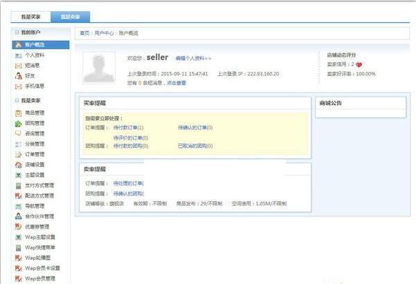Open 优惠券管理 coupon management icon
Image resolution: width=416 pixels, height=284 pixels.
click(18, 227)
